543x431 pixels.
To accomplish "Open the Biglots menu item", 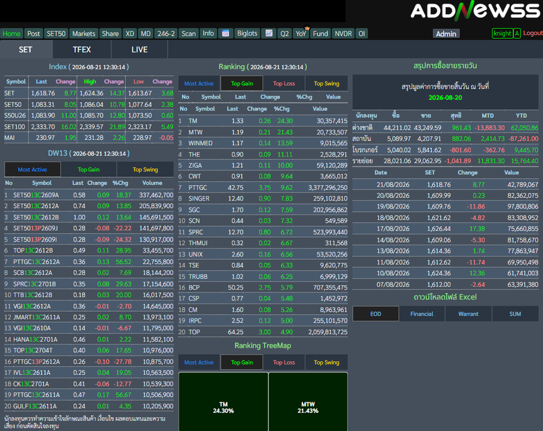I will [247, 33].
